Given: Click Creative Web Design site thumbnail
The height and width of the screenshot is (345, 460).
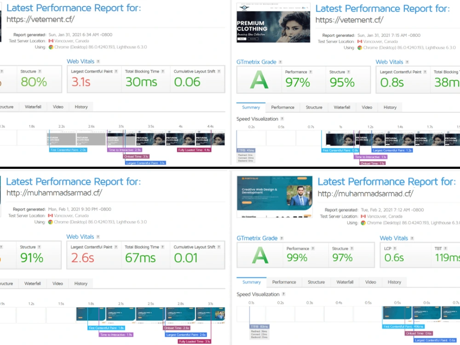Looking at the screenshot, I should [275, 196].
